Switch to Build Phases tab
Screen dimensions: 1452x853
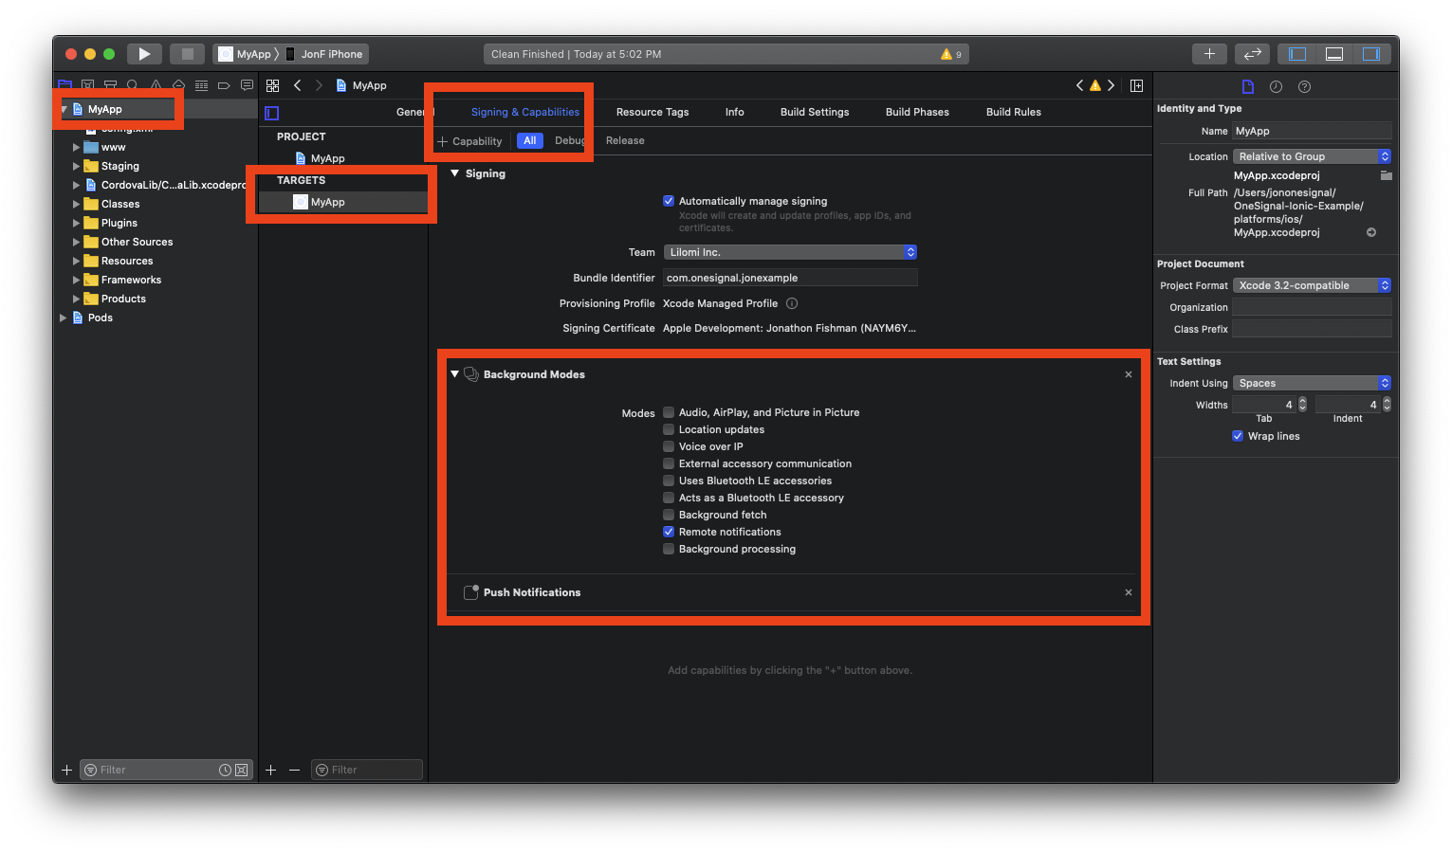click(x=917, y=112)
